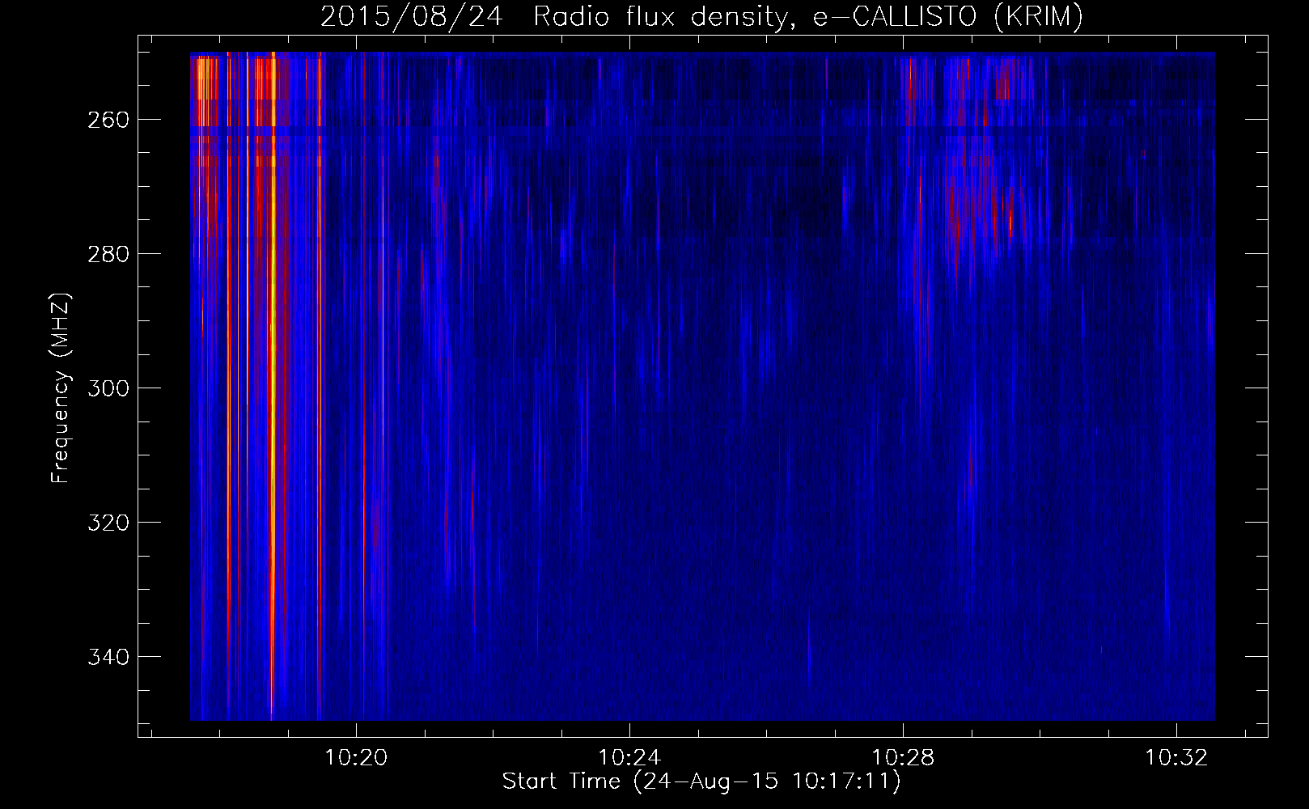Click the 10:20 time tick label

(x=357, y=758)
